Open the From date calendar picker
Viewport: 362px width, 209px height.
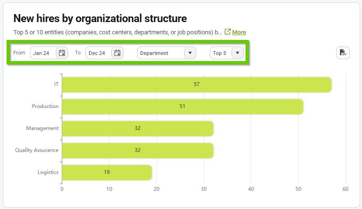pos(62,53)
